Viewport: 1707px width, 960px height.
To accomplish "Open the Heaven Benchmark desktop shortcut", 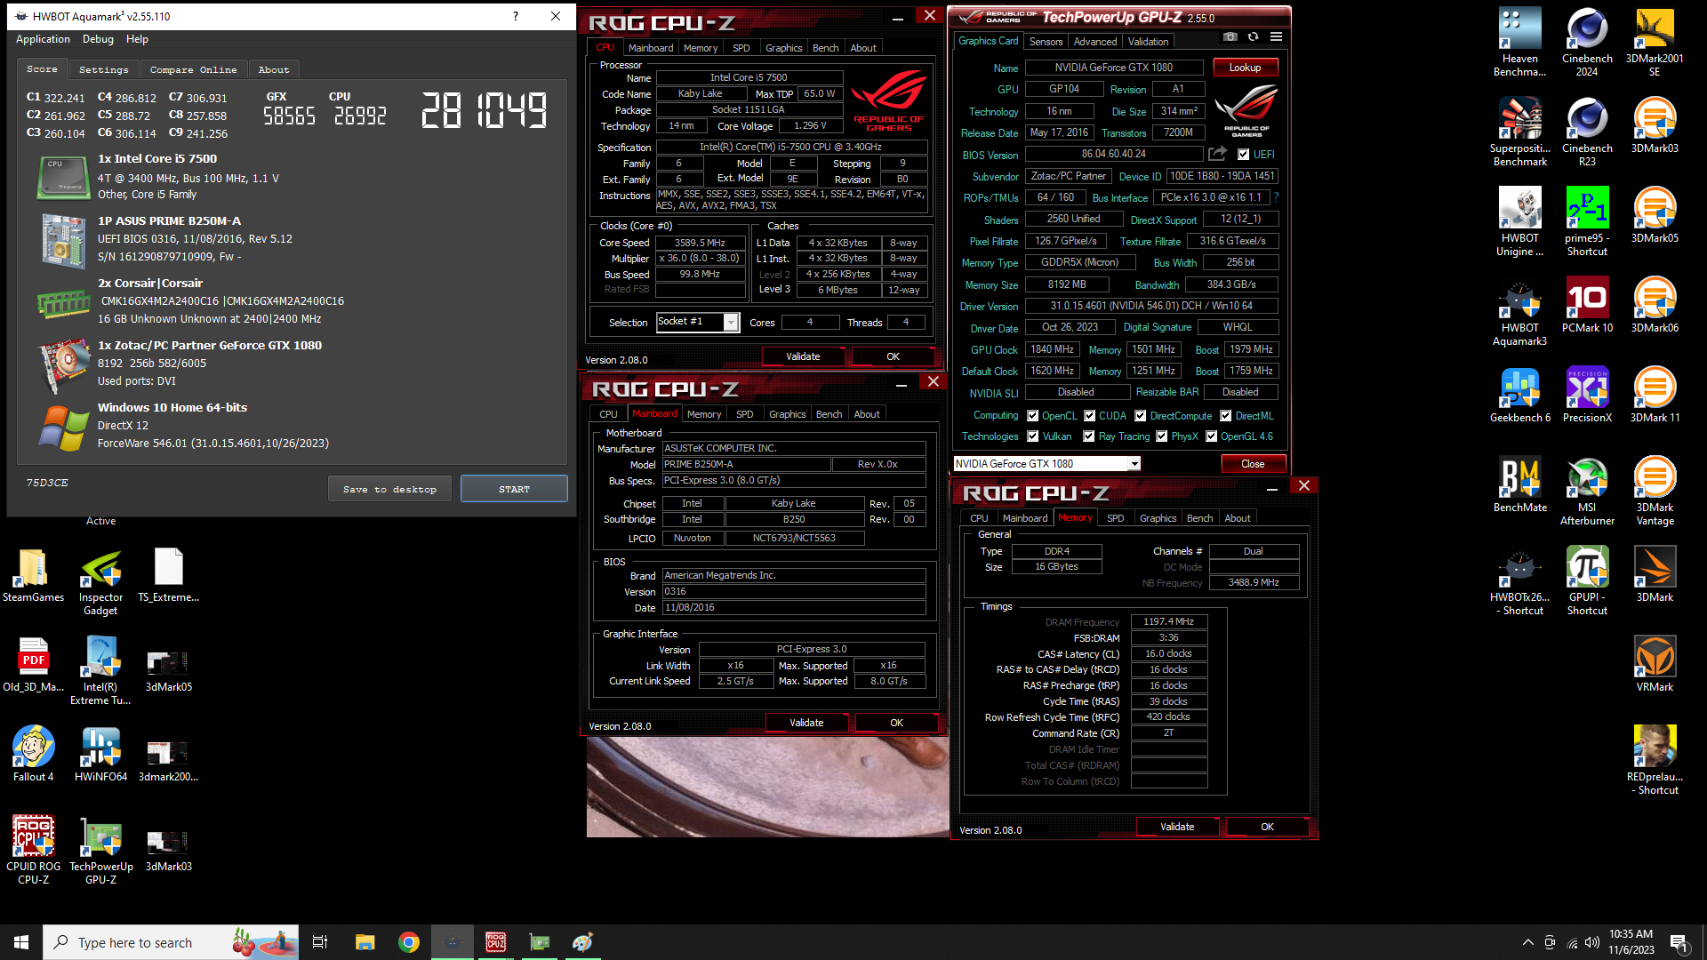I will (x=1519, y=41).
